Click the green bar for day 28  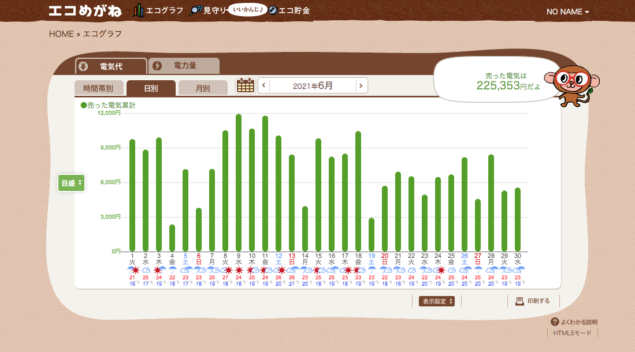491,203
